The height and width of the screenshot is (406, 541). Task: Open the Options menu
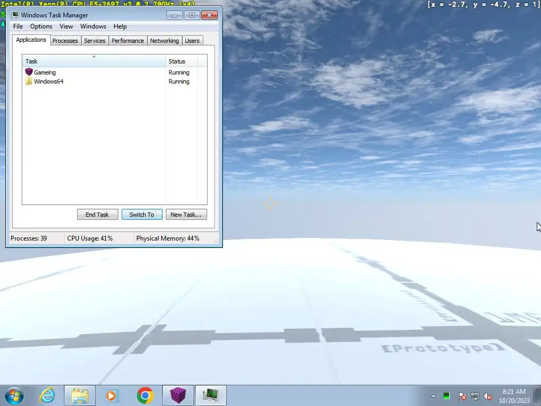coord(41,26)
